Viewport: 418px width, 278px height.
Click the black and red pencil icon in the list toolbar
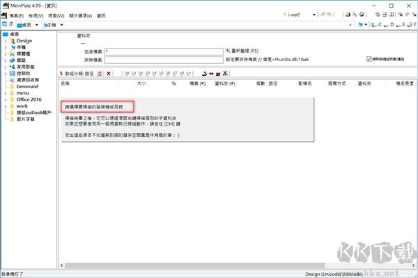click(x=204, y=74)
